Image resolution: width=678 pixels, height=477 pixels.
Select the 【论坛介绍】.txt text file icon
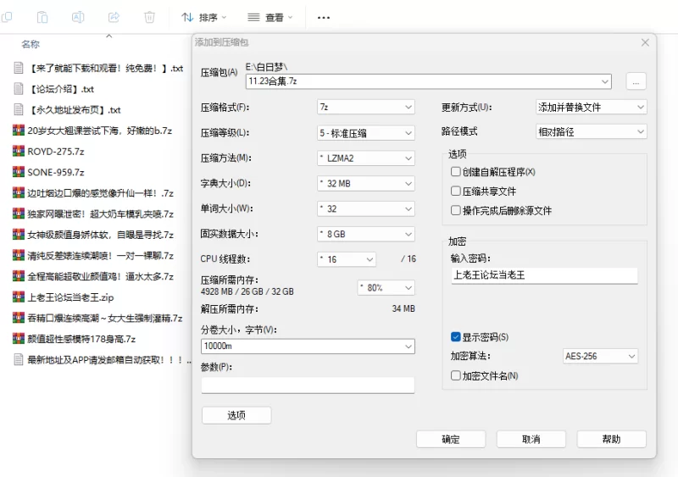click(19, 89)
